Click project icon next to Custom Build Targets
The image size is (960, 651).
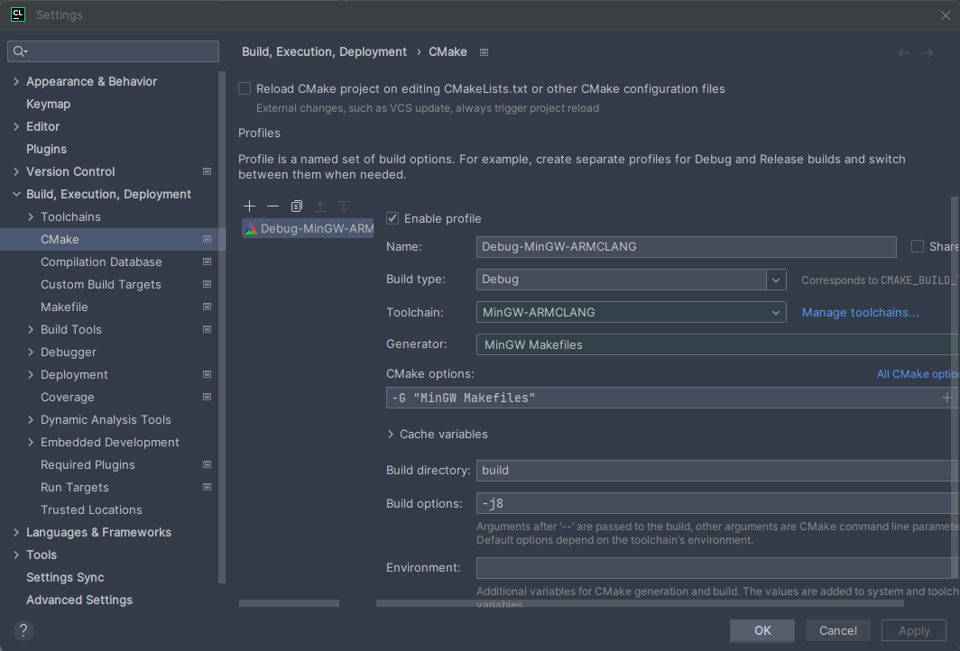pos(207,285)
